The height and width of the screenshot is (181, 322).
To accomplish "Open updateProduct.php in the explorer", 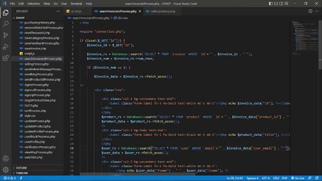I will [37, 126].
